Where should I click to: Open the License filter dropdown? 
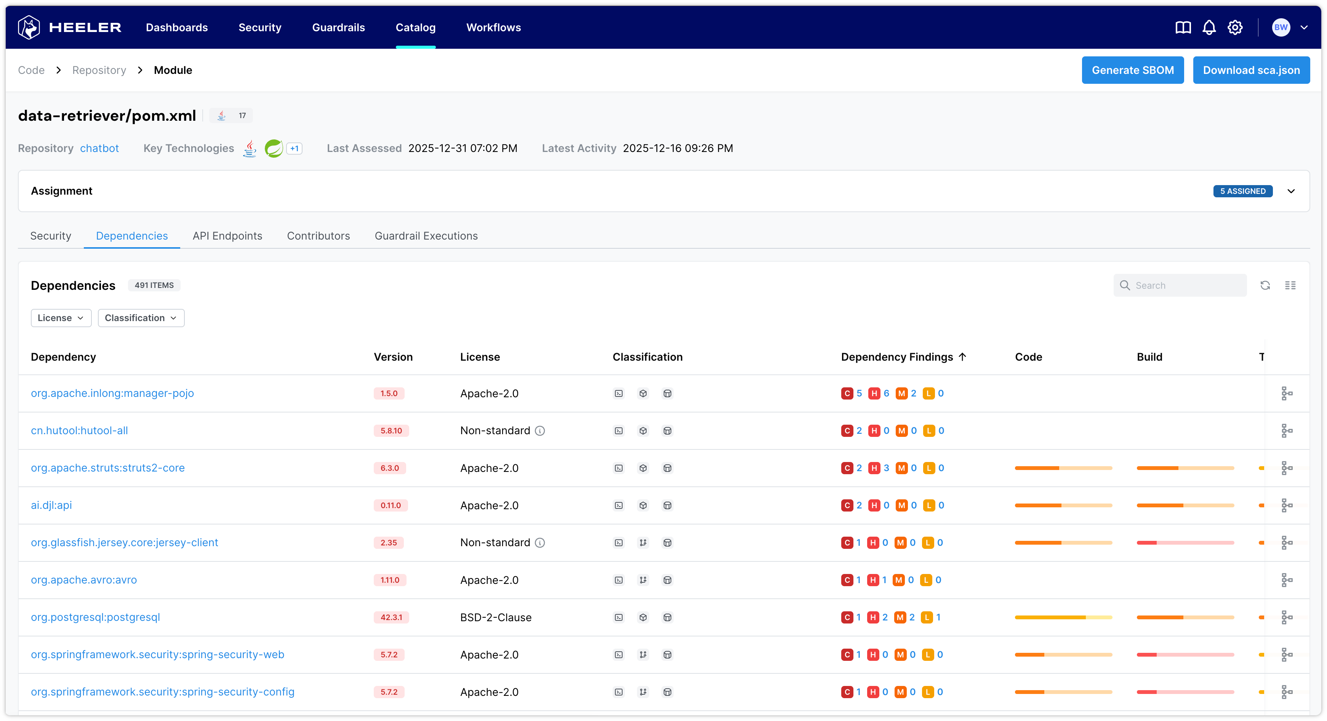click(x=61, y=318)
